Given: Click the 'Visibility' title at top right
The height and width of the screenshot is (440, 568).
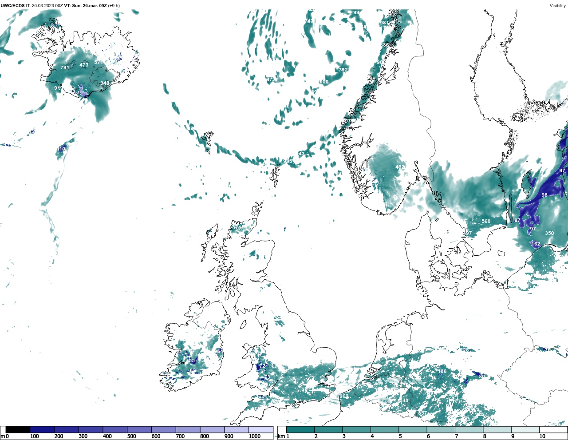Looking at the screenshot, I should click(x=558, y=5).
